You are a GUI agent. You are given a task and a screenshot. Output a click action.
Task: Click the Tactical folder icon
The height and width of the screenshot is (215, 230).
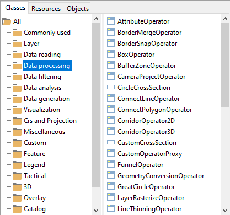tap(17, 176)
